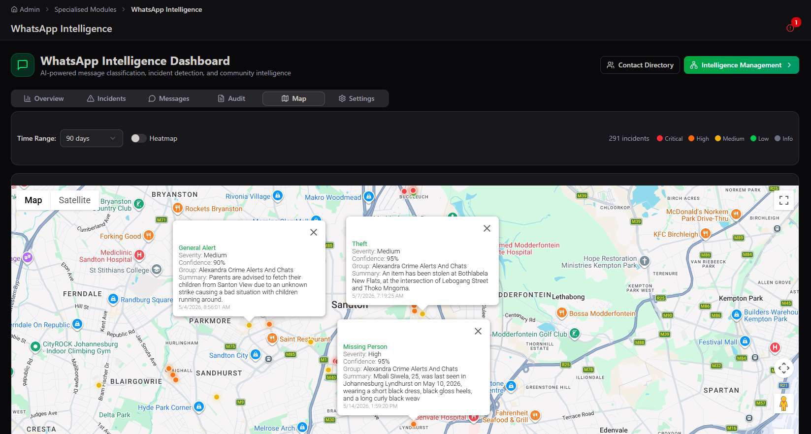Screen dimensions: 811x434
Task: Click the Builders Warehouse Kempton Park marker
Action: coord(737,315)
